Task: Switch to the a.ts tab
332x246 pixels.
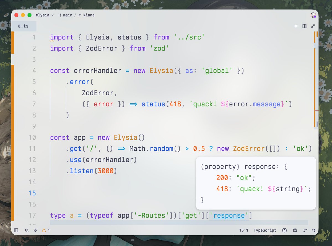Action: [23, 26]
